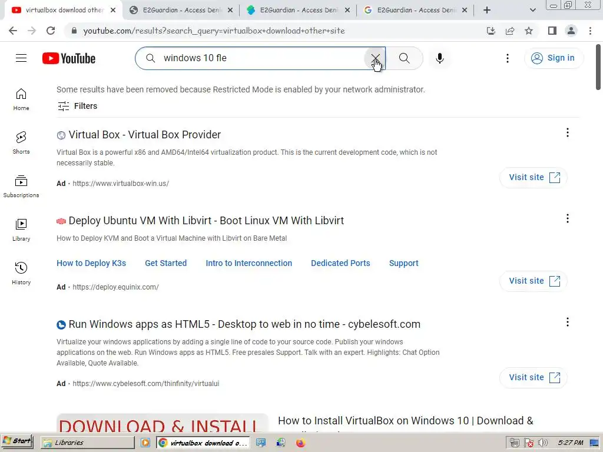The height and width of the screenshot is (452, 603).
Task: Switch to third tab with blue-green icon
Action: coord(299,11)
